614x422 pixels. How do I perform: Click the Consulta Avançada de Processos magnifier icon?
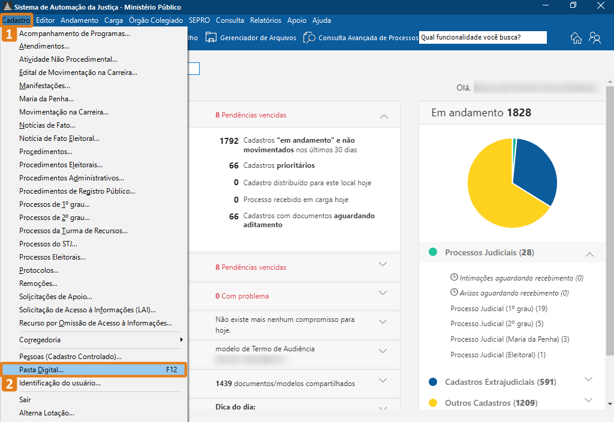click(x=309, y=38)
